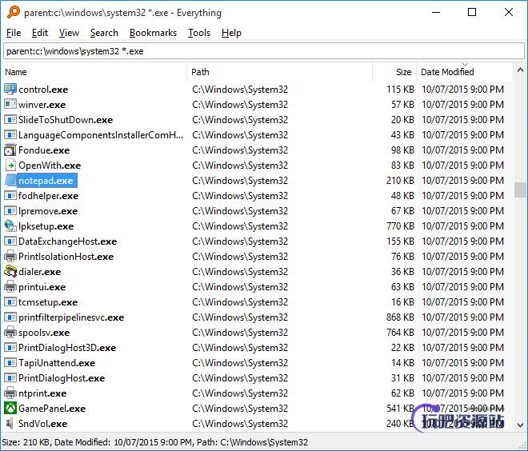
Task: Select the spoolsv.exe file name
Action: pos(44,333)
